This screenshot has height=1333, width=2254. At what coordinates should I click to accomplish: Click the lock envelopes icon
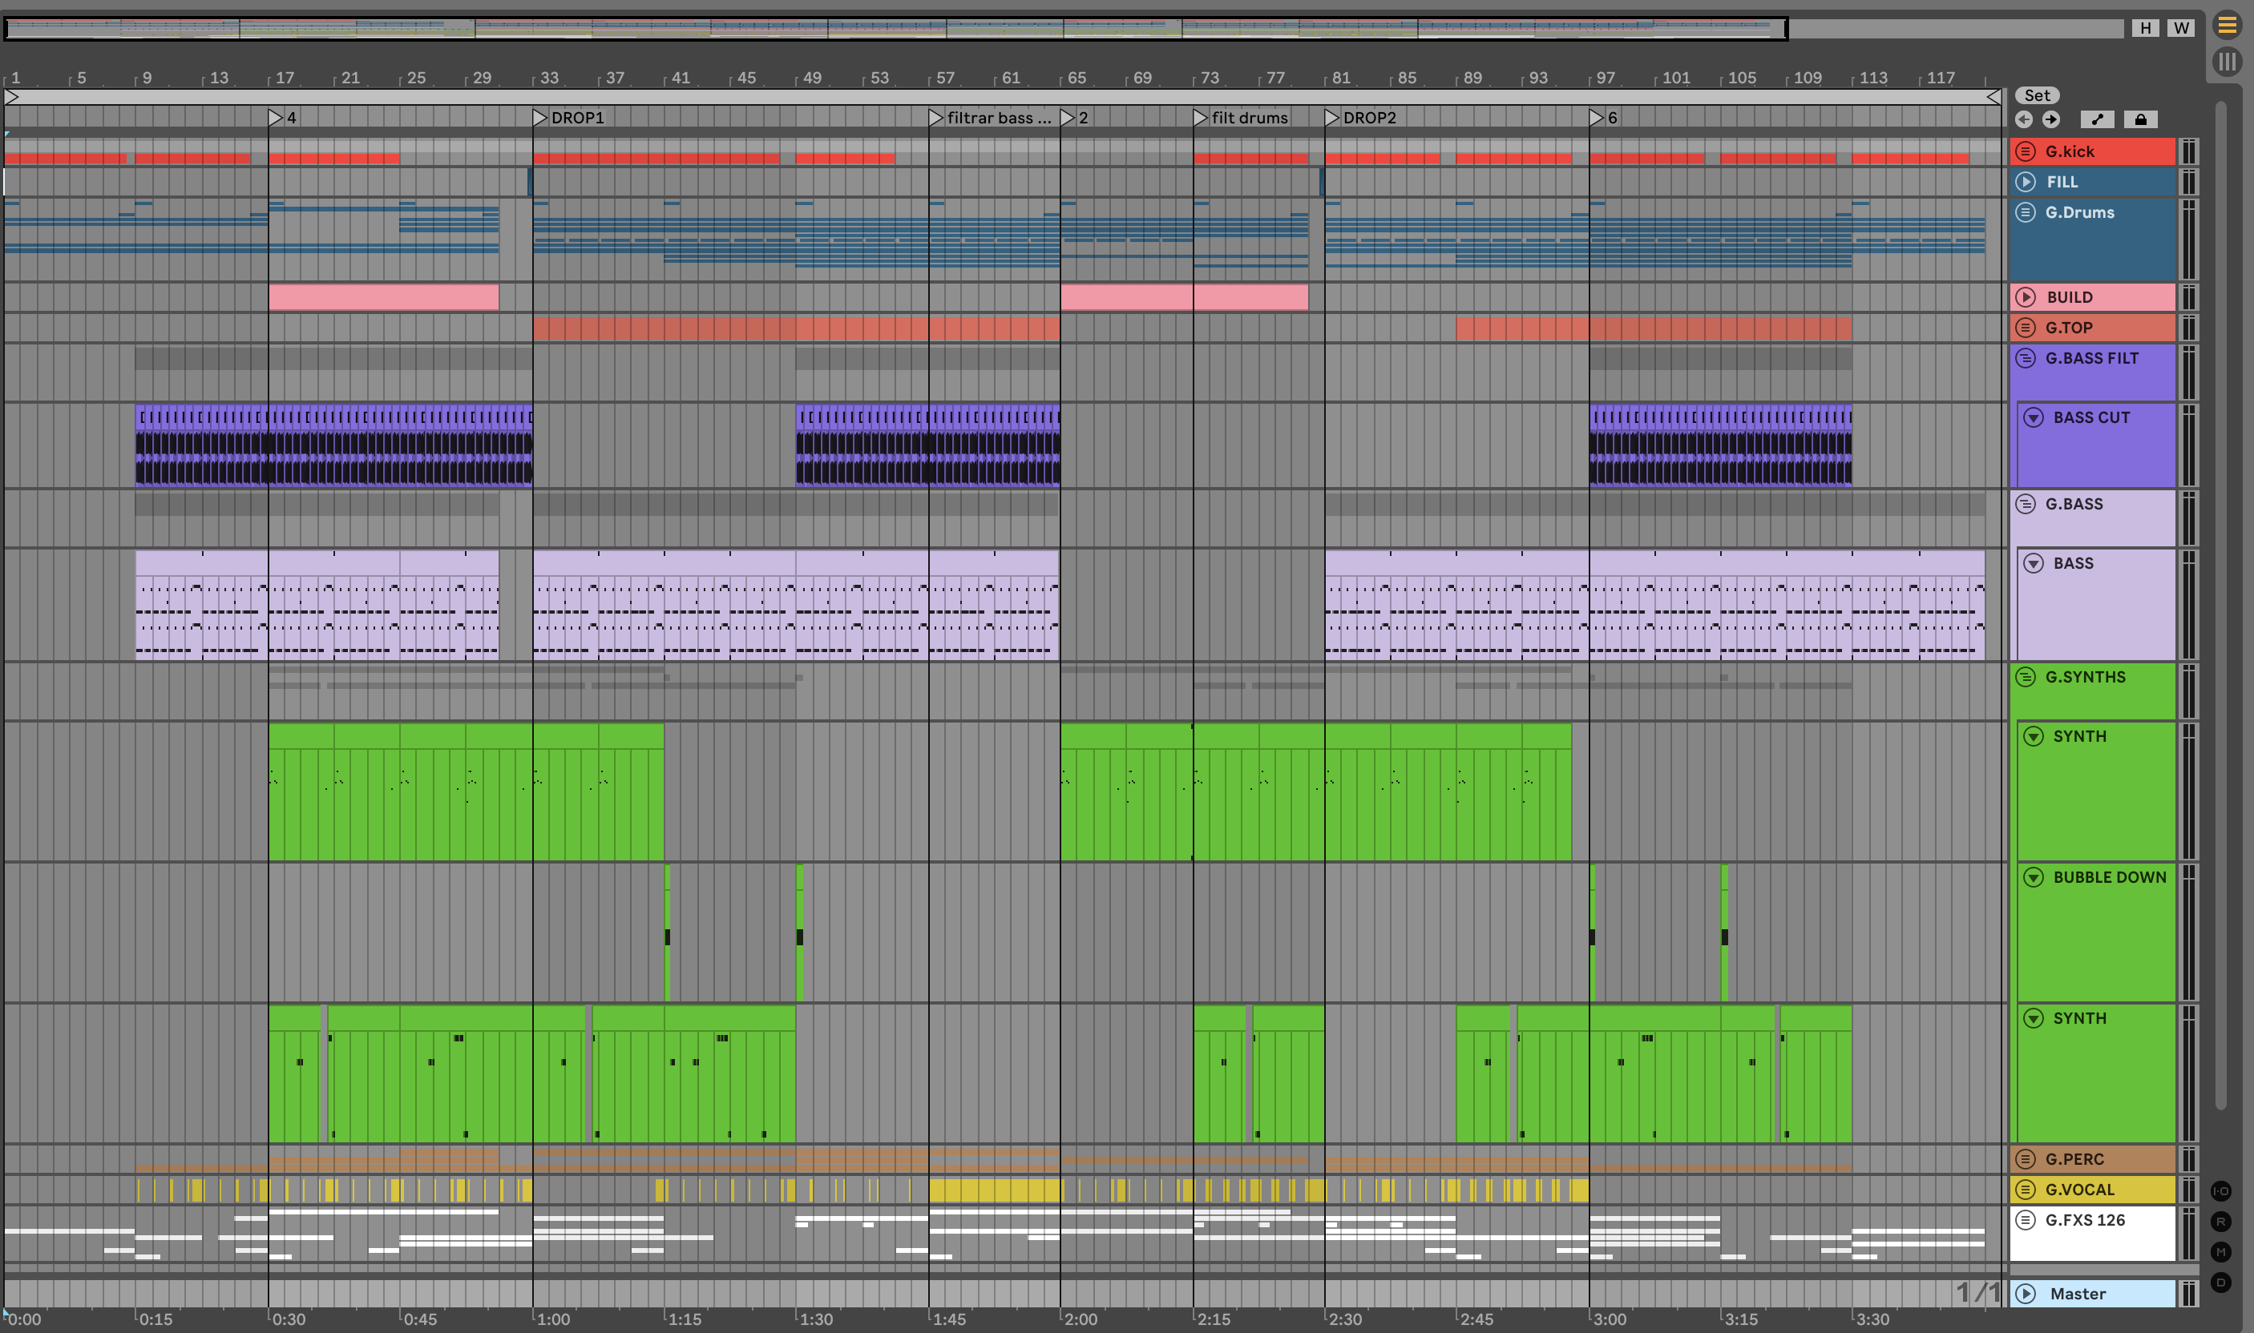[x=2141, y=119]
